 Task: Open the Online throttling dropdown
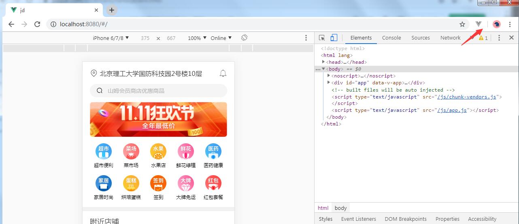coord(221,38)
